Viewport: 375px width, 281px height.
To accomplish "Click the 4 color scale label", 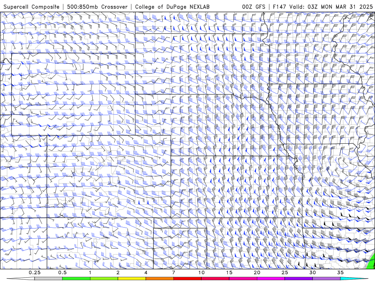I will click(x=146, y=273).
